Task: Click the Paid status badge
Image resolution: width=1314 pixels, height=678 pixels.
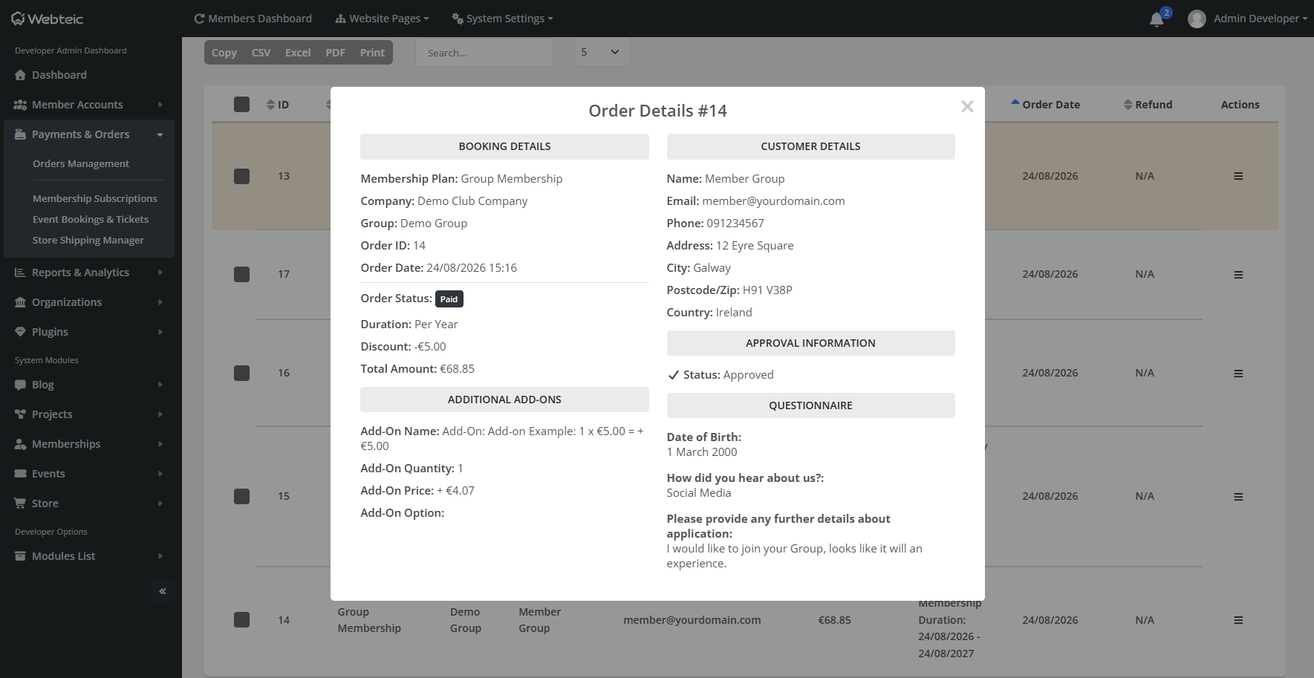Action: pyautogui.click(x=449, y=299)
